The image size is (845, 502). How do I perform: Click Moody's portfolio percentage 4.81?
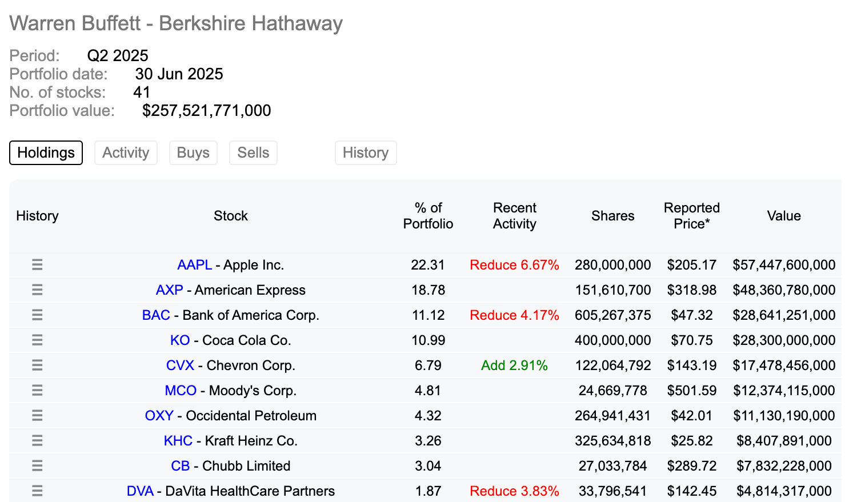pos(428,391)
